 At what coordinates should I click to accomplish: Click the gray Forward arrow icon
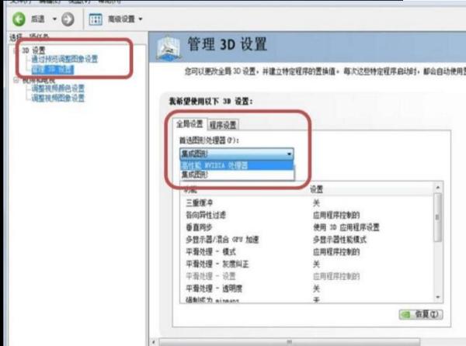click(x=68, y=19)
